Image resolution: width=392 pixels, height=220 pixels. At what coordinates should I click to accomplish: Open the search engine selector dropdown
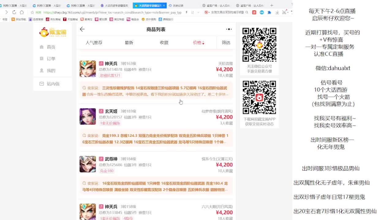tap(208, 13)
